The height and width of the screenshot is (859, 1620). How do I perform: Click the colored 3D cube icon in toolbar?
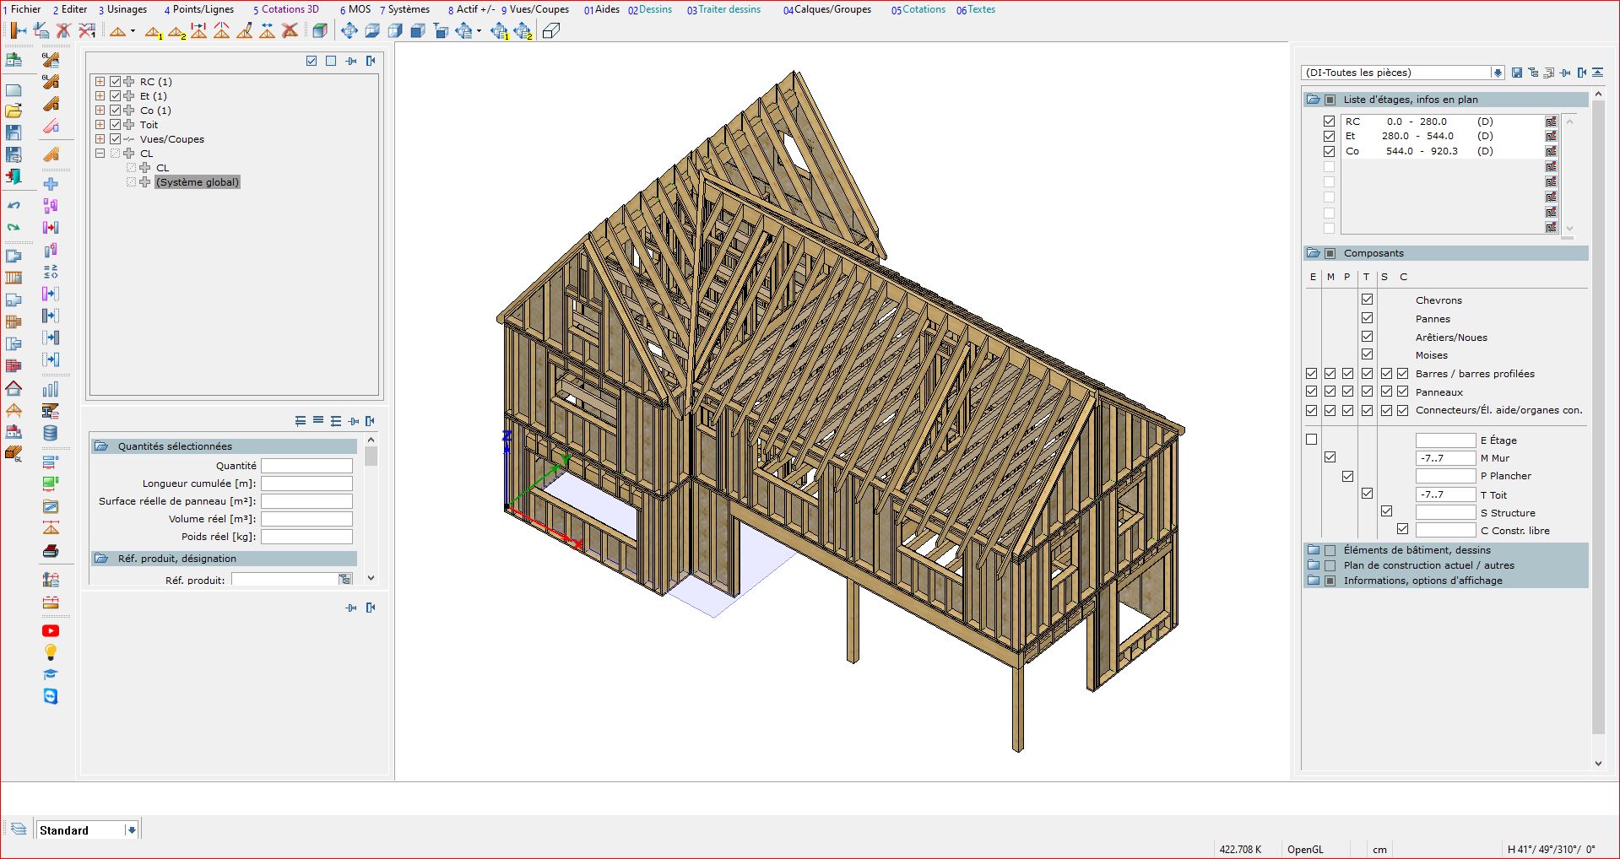(319, 31)
